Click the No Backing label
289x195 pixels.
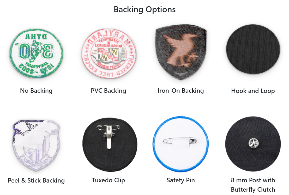(x=36, y=91)
